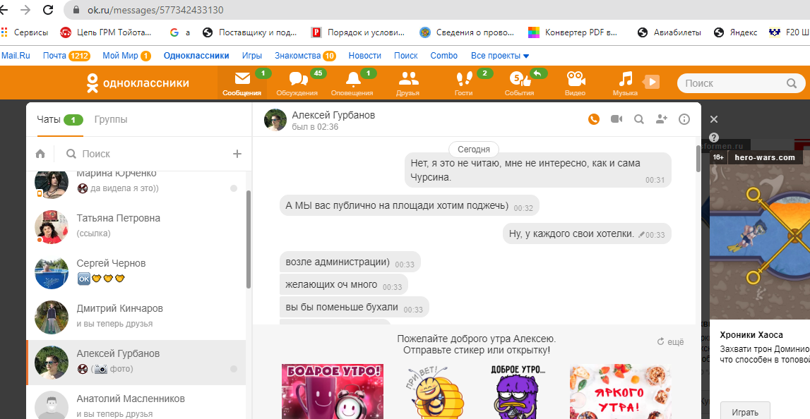Expand the Все проекты dropdown
This screenshot has width=810, height=419.
500,56
